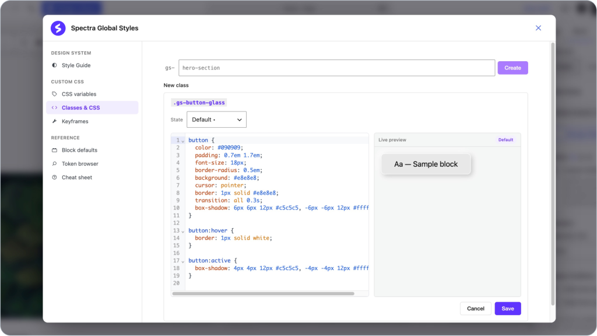The image size is (597, 336).
Task: Click line number 20 in editor
Action: click(x=176, y=283)
